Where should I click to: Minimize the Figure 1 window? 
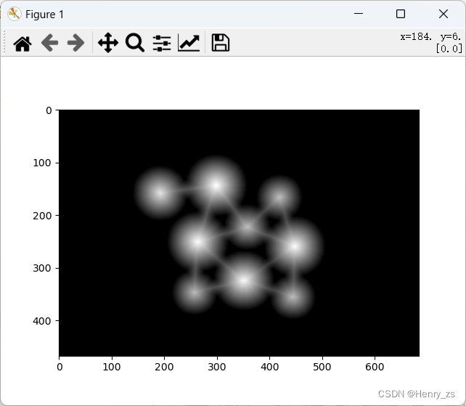359,14
